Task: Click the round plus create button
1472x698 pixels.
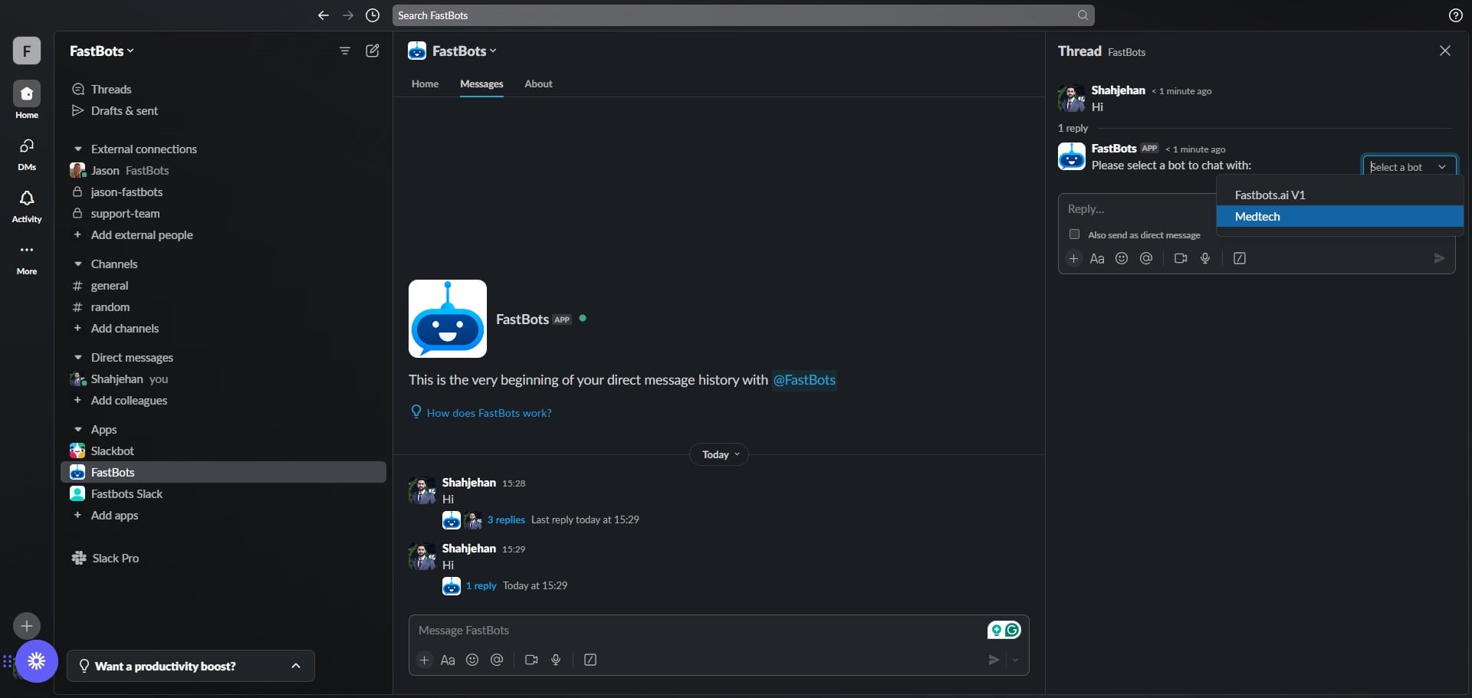Action: [x=27, y=626]
